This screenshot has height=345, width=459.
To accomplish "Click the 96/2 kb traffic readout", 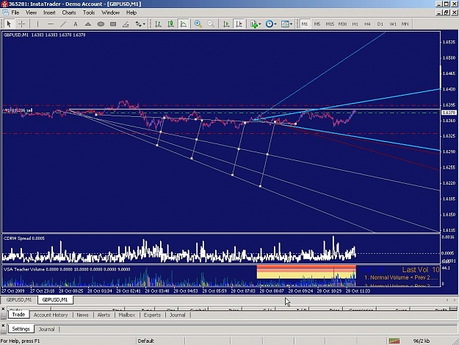I will point(422,341).
